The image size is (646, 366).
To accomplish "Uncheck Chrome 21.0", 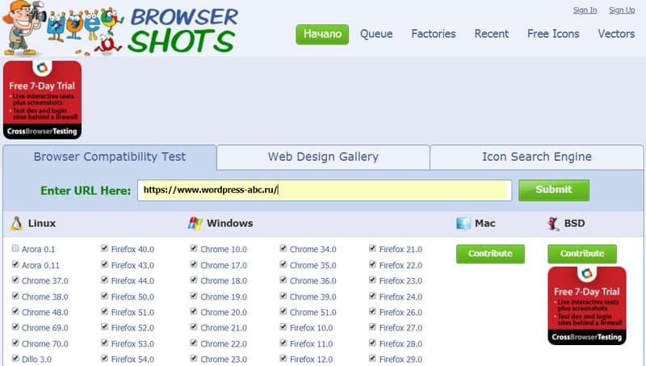I will (194, 327).
